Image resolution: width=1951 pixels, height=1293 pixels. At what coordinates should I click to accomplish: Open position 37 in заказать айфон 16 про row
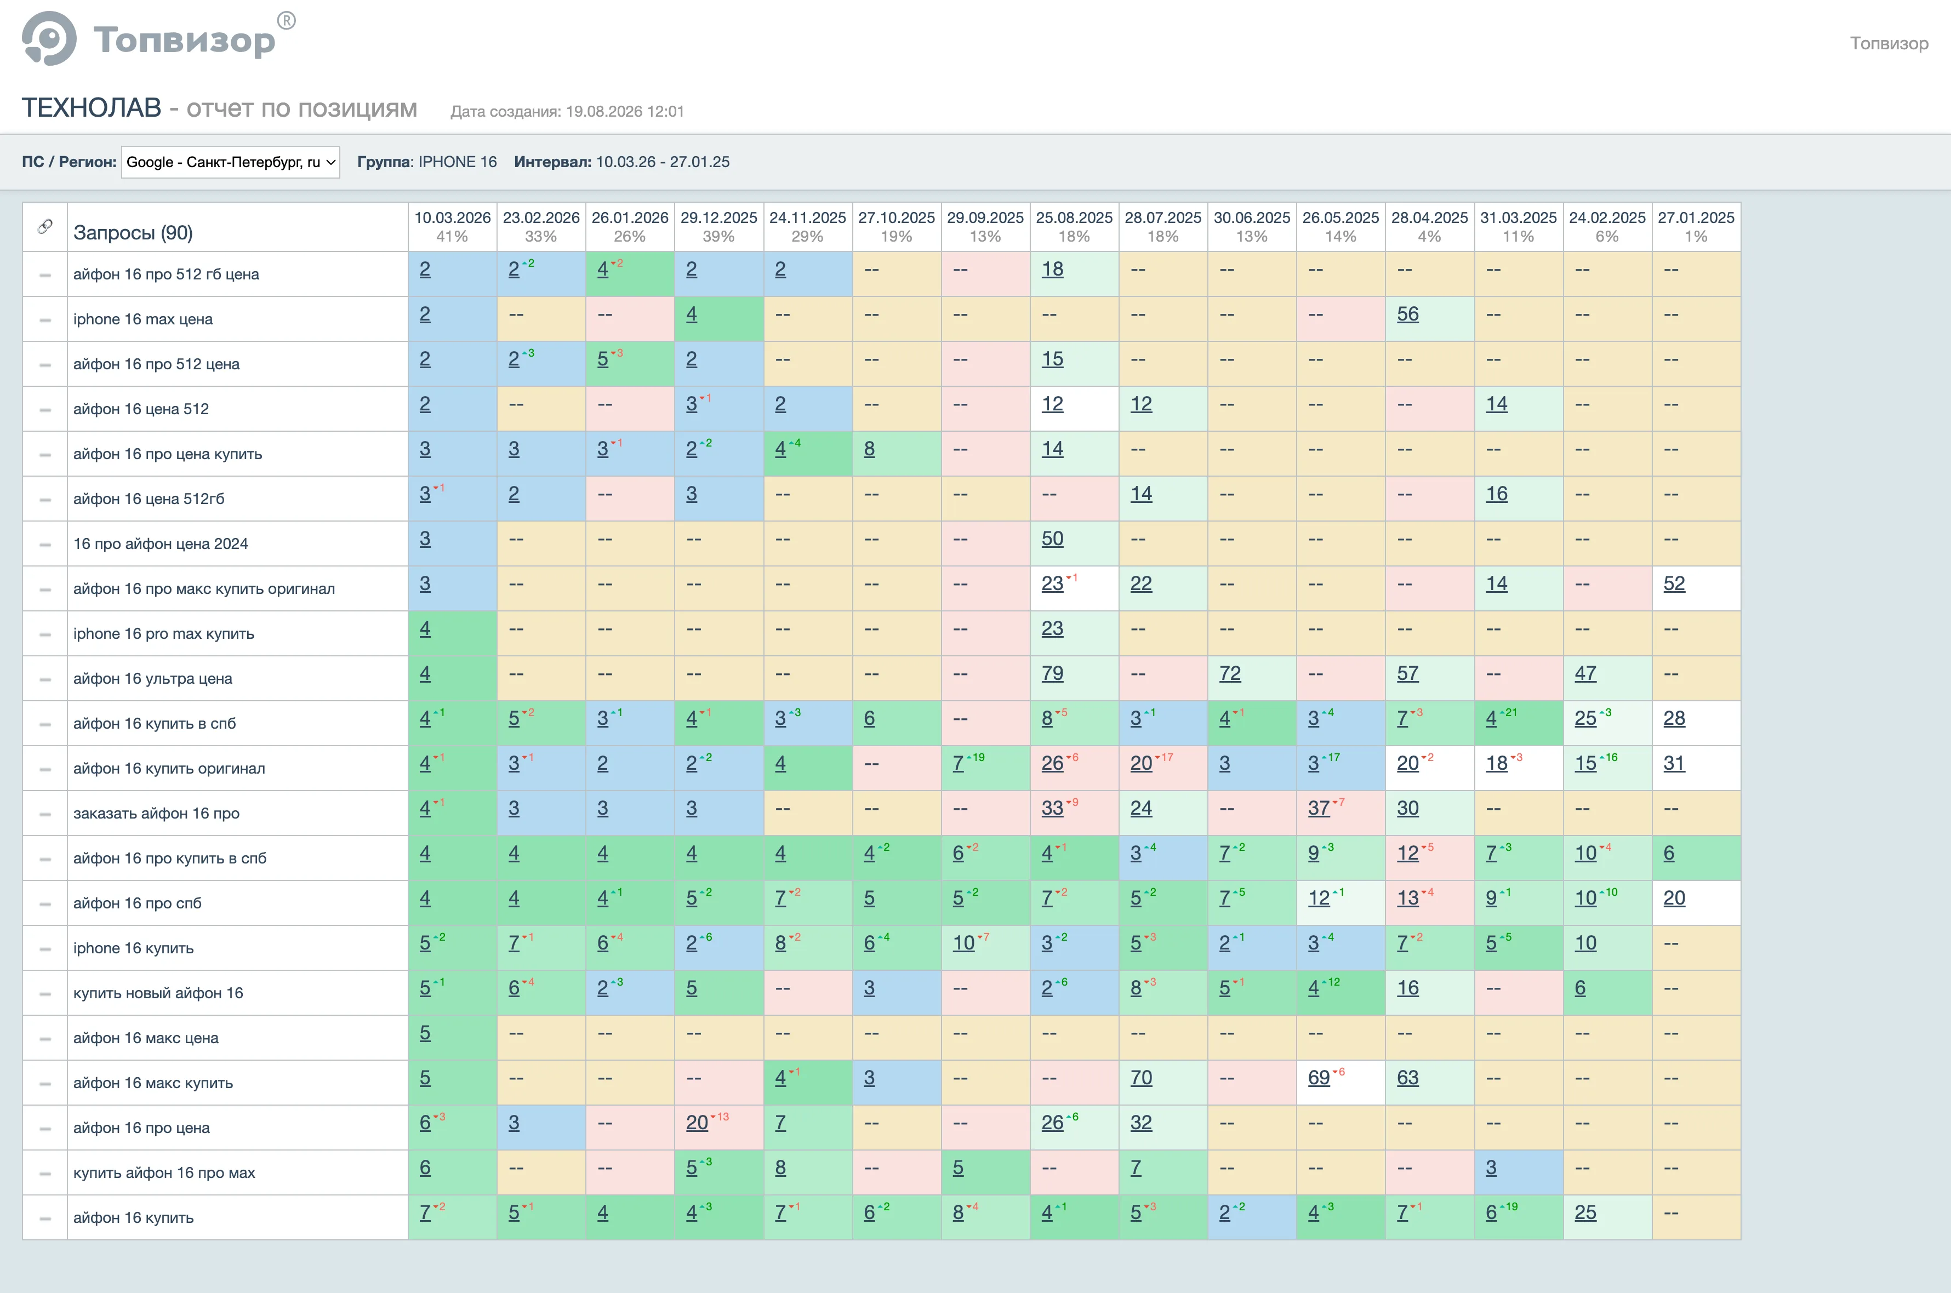1319,808
